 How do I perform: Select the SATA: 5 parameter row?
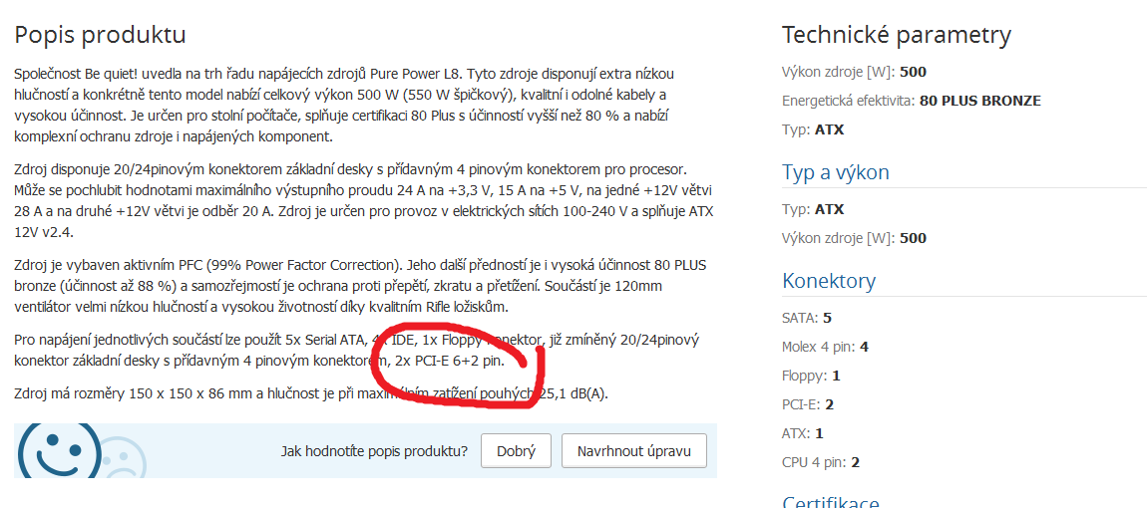(x=807, y=318)
